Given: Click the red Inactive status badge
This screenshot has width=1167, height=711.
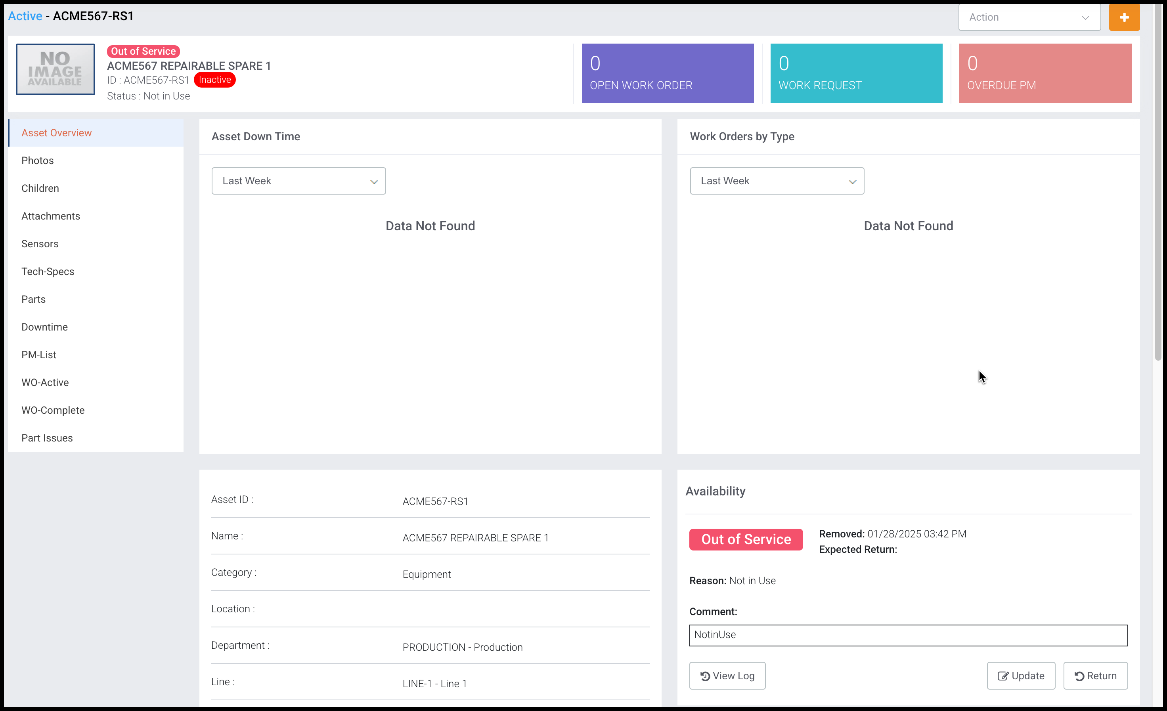Looking at the screenshot, I should pos(214,80).
